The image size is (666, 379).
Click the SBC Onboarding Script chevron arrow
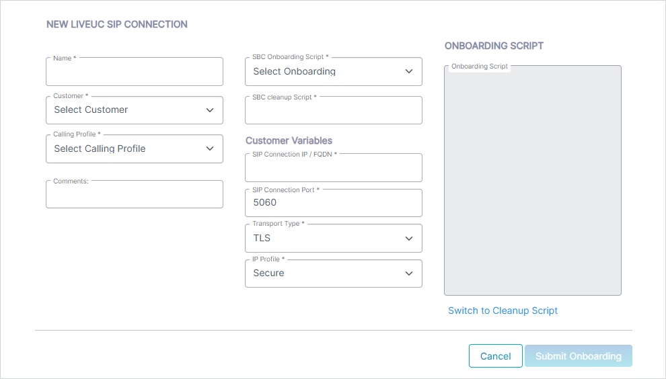click(409, 72)
